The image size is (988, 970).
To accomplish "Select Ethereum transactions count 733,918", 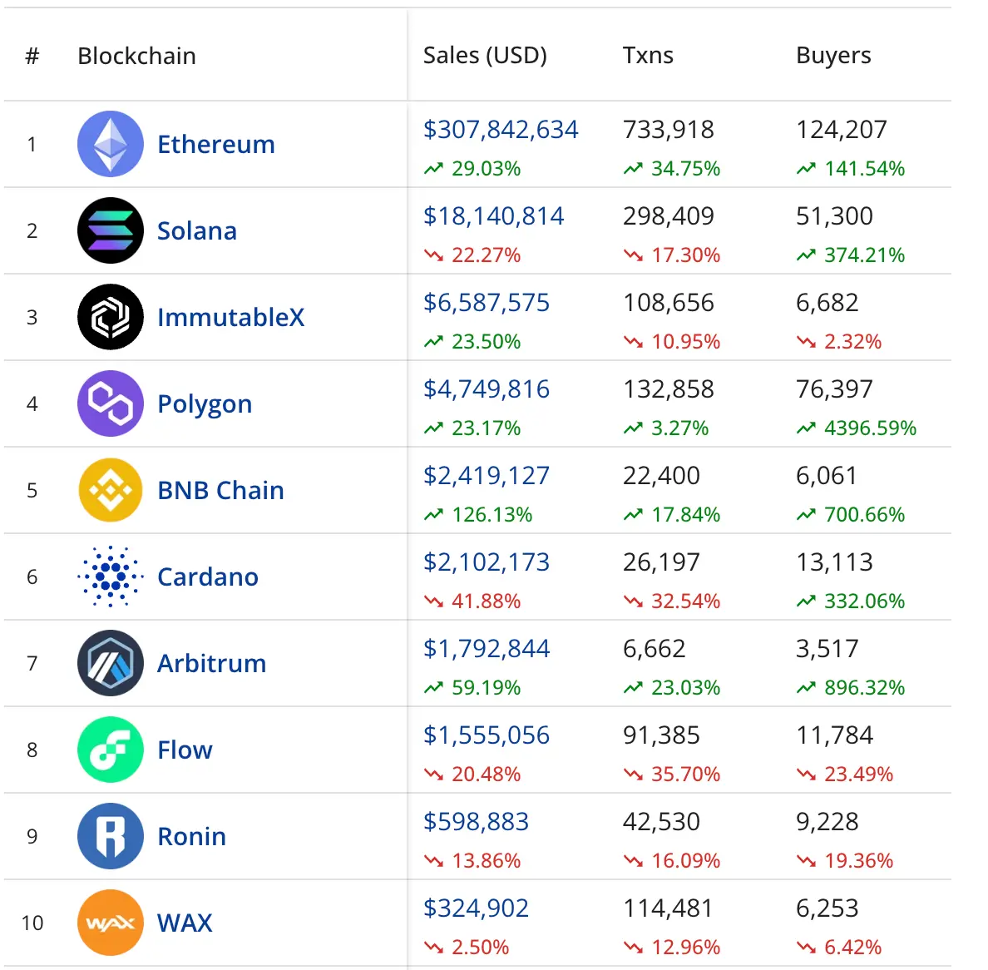I will pyautogui.click(x=669, y=129).
